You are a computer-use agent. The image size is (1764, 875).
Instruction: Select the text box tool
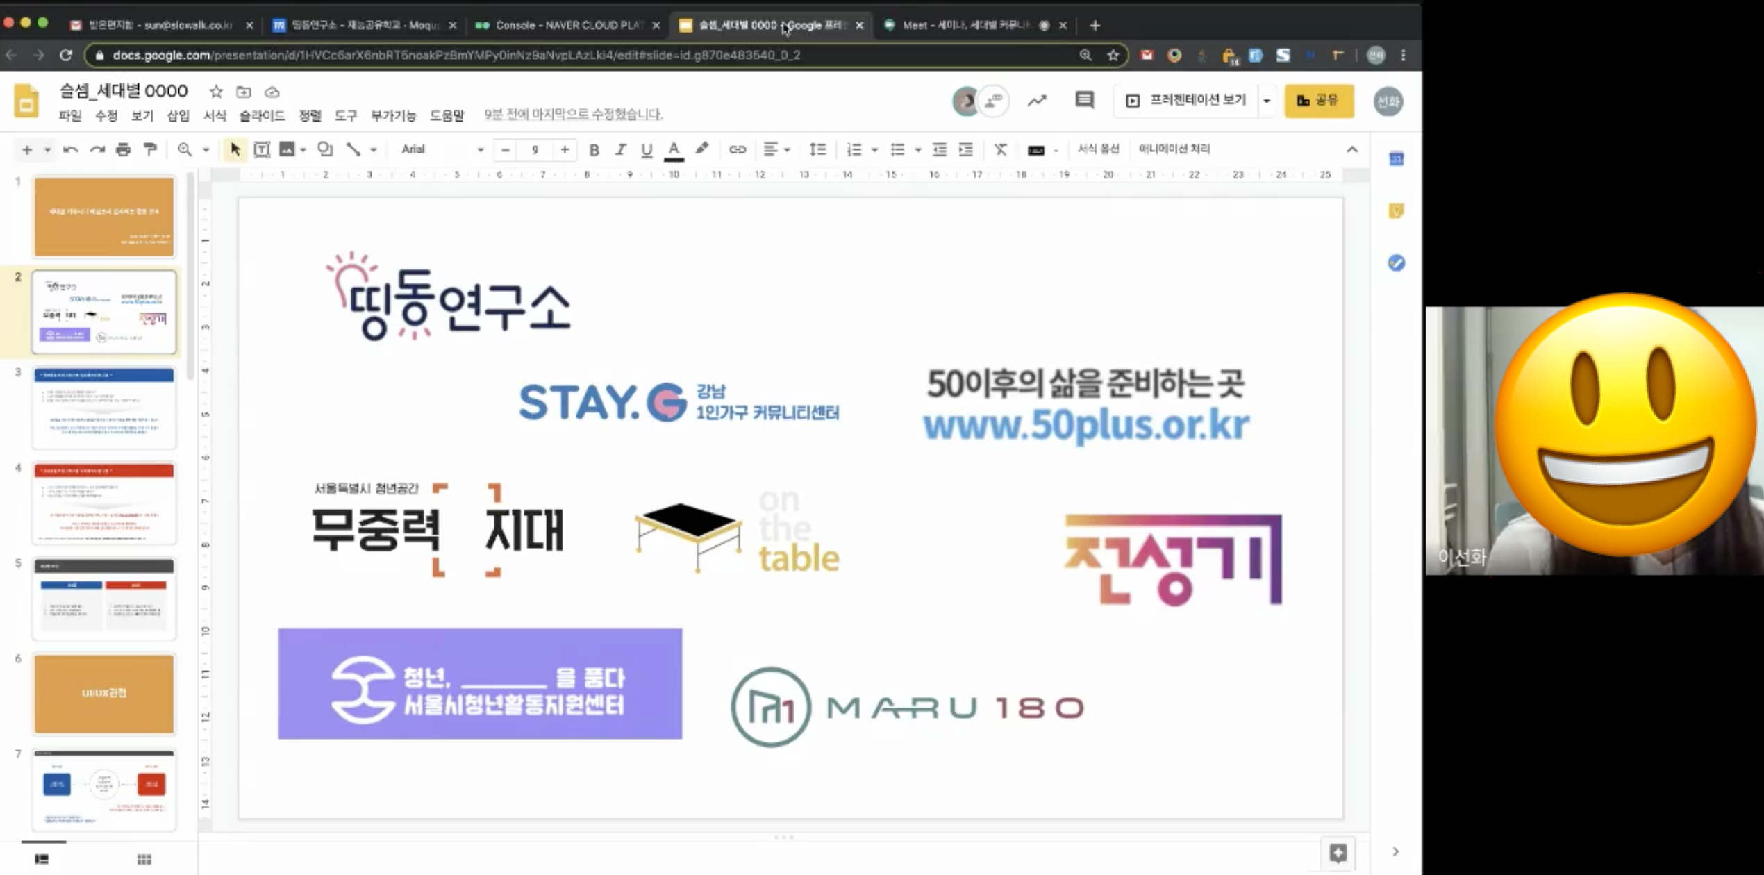tap(262, 149)
